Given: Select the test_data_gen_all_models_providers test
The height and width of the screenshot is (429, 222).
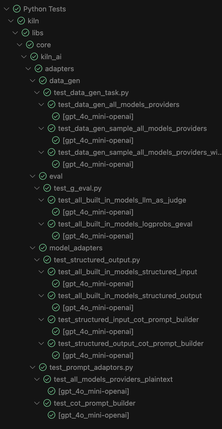Looking at the screenshot, I should pyautogui.click(x=119, y=104).
